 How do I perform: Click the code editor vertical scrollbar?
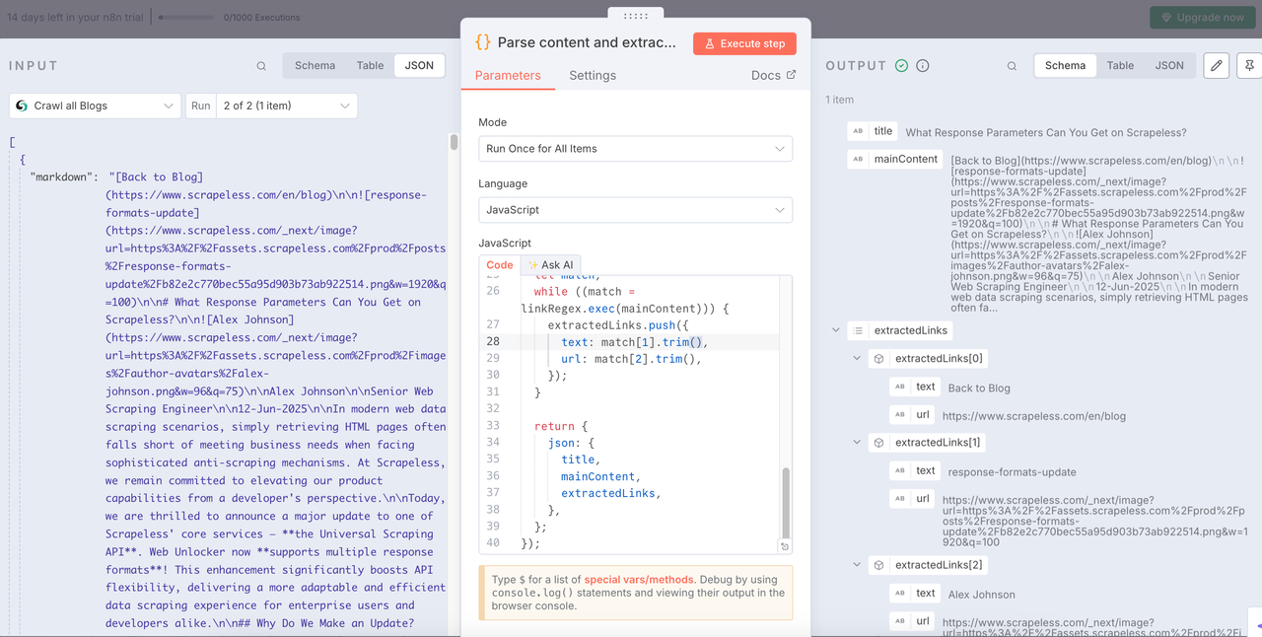tap(786, 501)
